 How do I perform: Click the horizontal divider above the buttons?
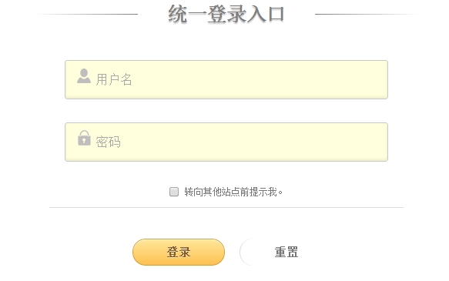(226, 207)
